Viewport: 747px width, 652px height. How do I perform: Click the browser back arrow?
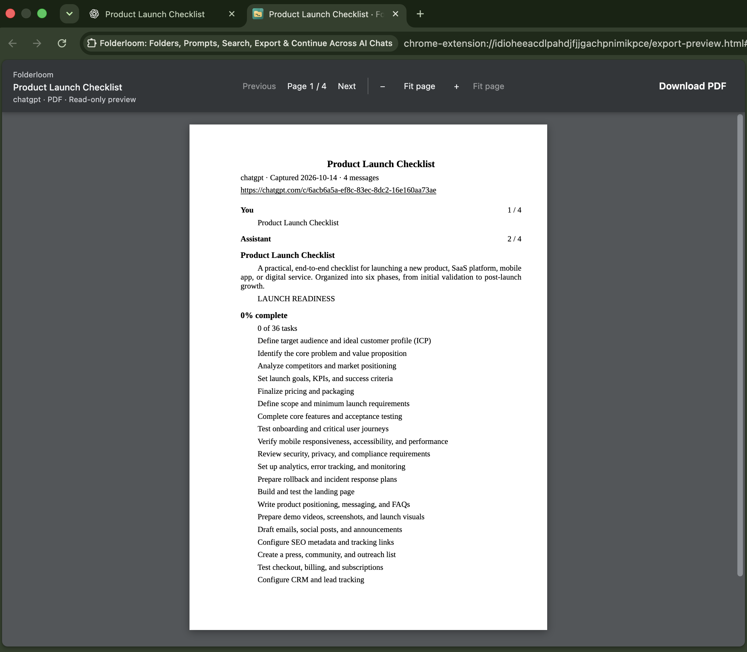tap(13, 44)
